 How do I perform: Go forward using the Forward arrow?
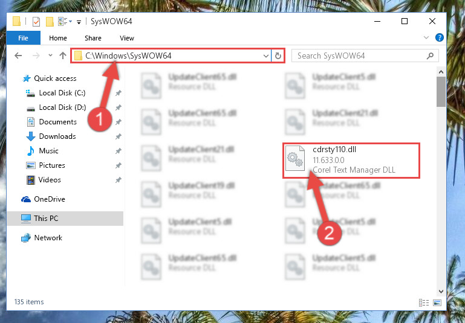(x=36, y=56)
